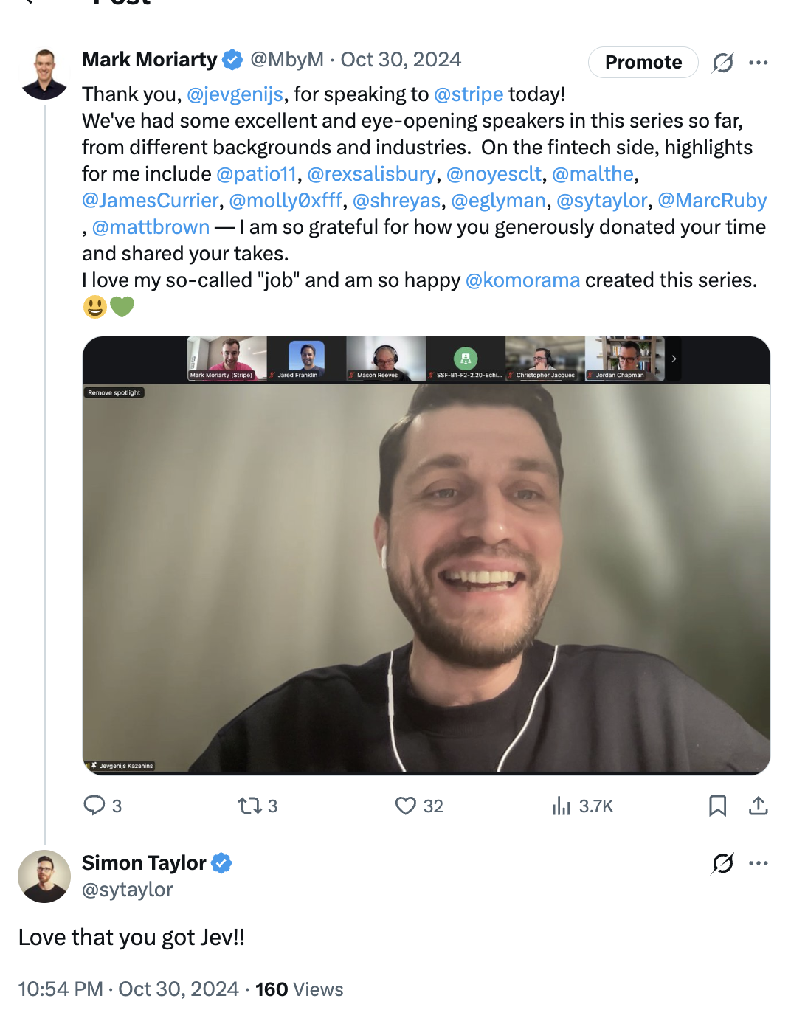Open more options on Simon Taylor's reply
The image size is (791, 1024).
(x=758, y=862)
